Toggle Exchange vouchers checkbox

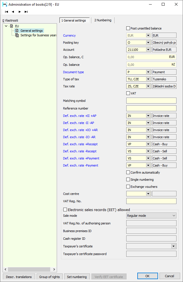pos(128,187)
